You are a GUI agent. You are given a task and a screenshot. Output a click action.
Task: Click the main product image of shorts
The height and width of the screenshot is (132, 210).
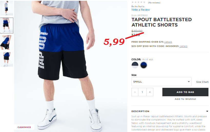[x=71, y=66]
